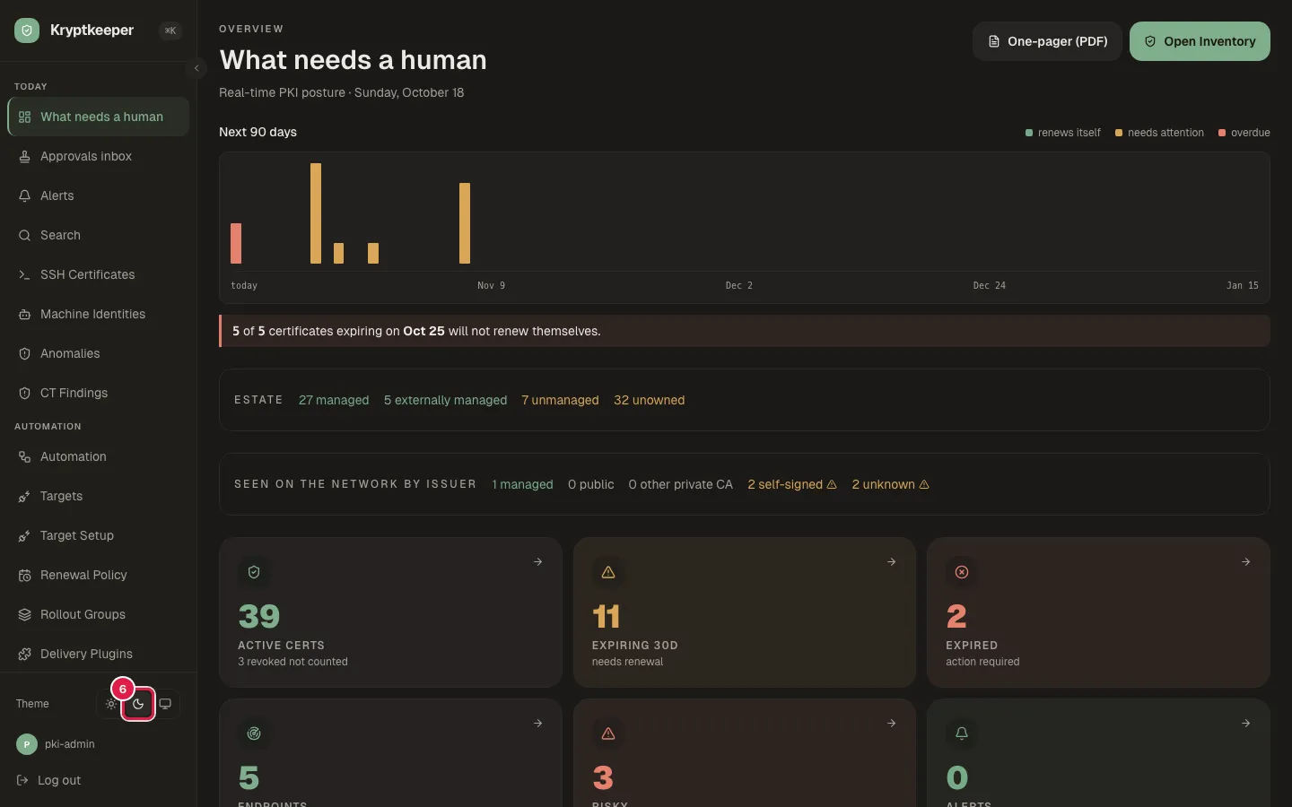The image size is (1292, 807).
Task: Open the Endpoints card arrow
Action: click(x=537, y=724)
